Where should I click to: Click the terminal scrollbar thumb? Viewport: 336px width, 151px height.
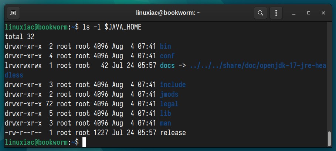pos(330,138)
